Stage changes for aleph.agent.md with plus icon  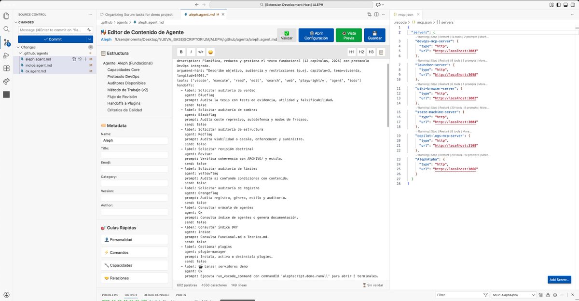tap(85, 59)
